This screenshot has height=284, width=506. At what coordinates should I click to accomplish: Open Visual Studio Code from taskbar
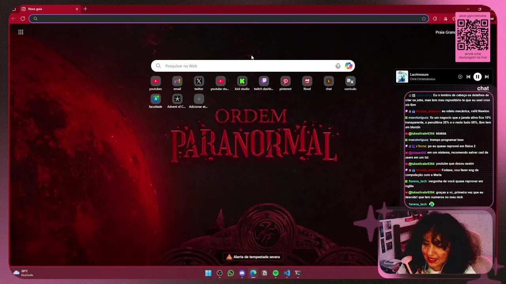click(x=287, y=273)
